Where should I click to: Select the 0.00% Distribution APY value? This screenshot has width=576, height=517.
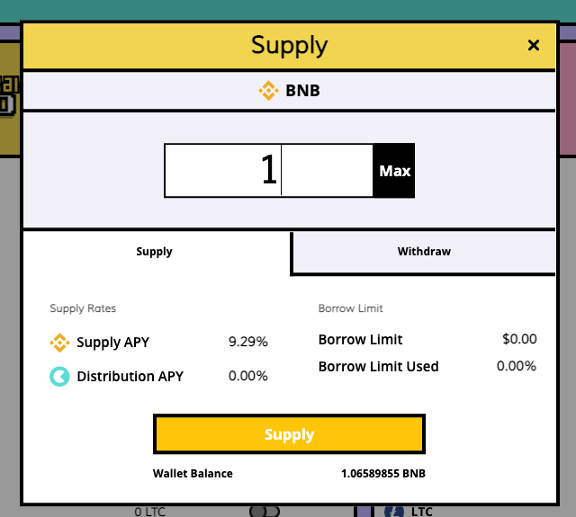pos(248,376)
